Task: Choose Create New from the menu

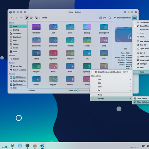Action: 141,22
